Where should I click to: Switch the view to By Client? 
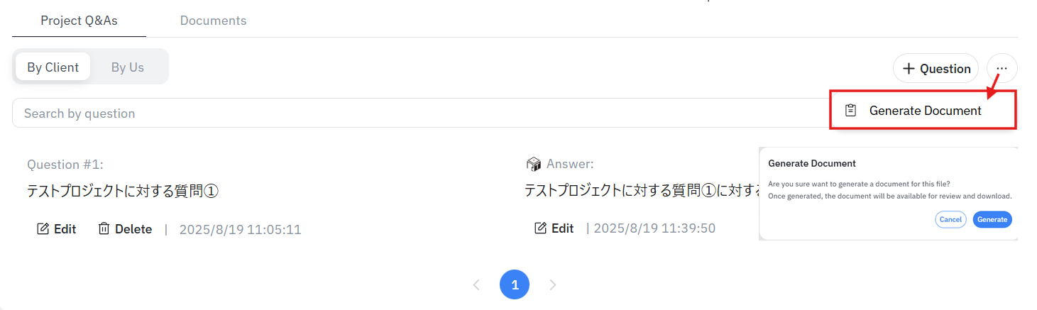[53, 67]
